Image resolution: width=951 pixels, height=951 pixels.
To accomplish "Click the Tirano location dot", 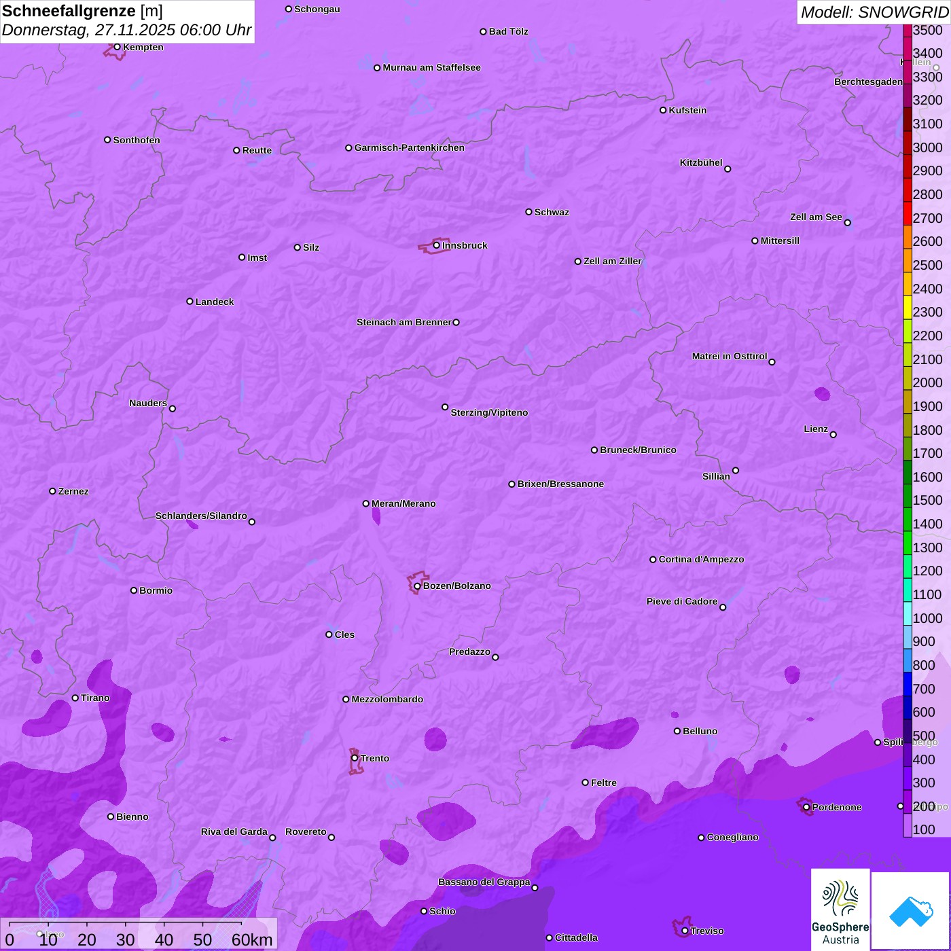I will click(x=75, y=698).
